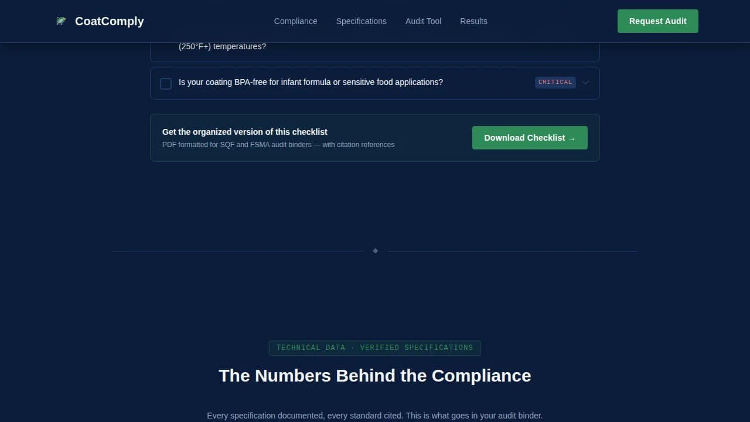Click the CRITICAL badge on BPA-free item
The image size is (750, 422).
[x=555, y=82]
